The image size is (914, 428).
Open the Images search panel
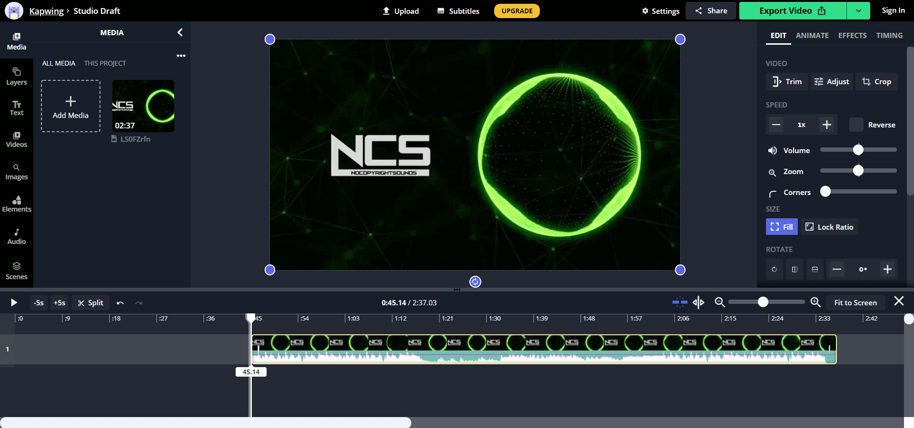click(x=17, y=172)
